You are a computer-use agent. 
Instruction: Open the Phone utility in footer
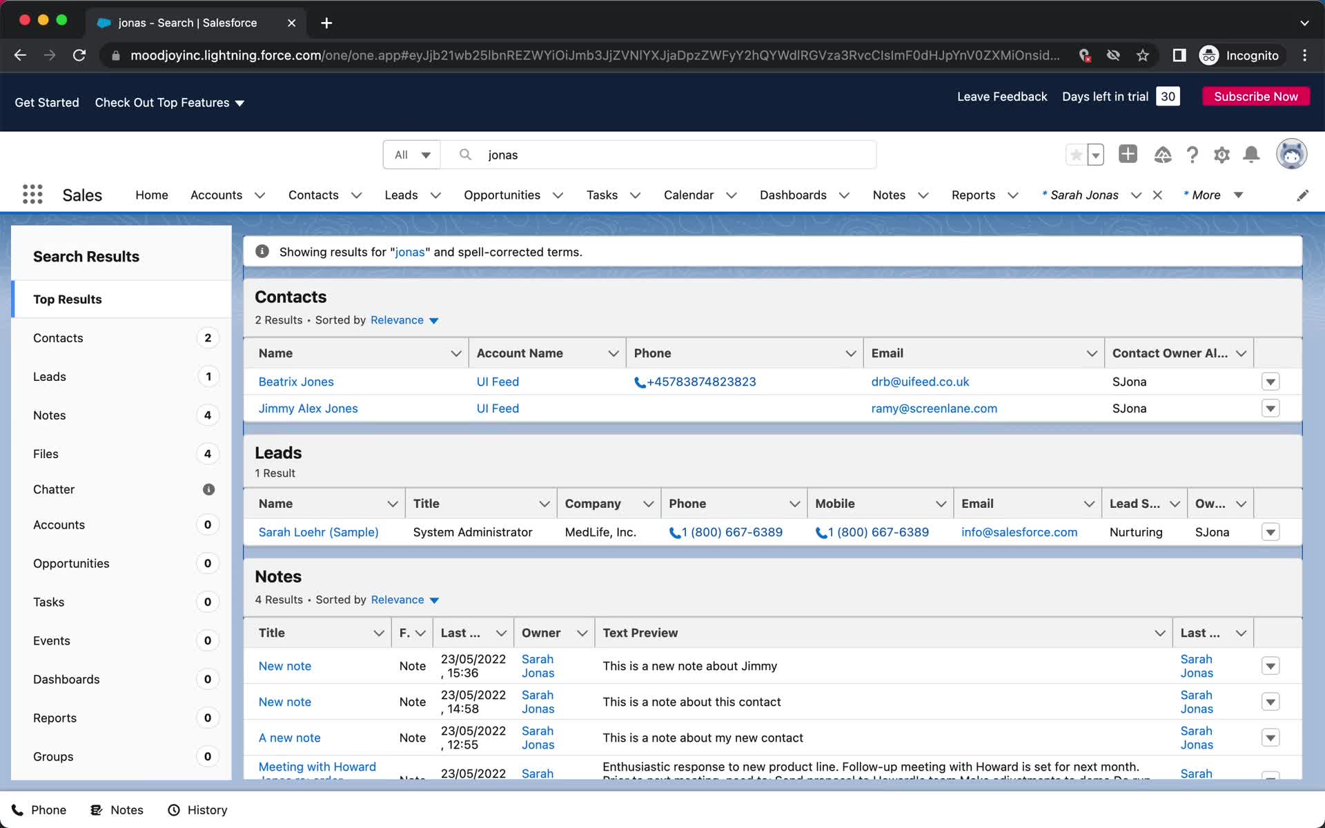click(39, 810)
